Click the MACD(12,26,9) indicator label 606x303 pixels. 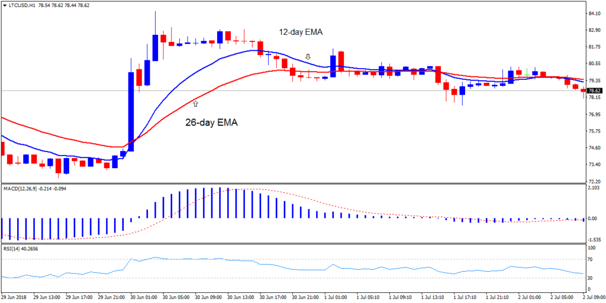coord(22,189)
